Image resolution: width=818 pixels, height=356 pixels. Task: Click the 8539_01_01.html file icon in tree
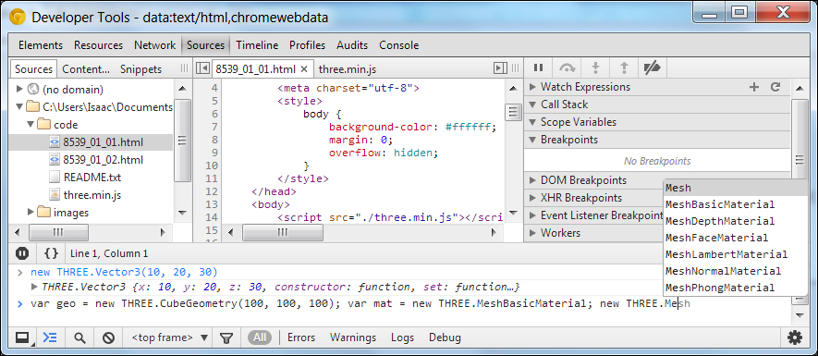[x=55, y=142]
